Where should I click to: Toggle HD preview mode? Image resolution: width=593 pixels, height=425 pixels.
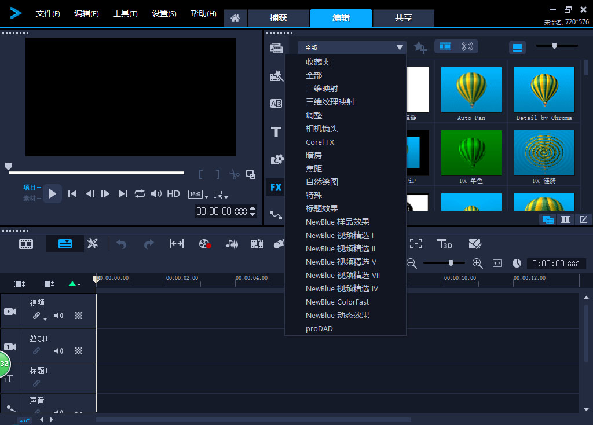pyautogui.click(x=173, y=194)
